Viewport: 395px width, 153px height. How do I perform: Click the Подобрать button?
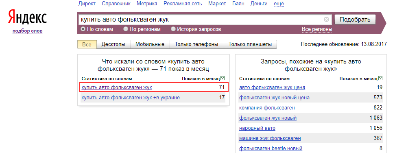(355, 20)
